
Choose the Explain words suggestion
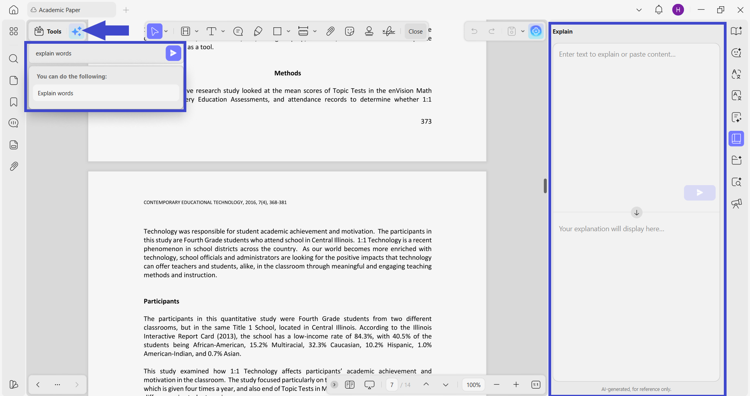pyautogui.click(x=106, y=93)
